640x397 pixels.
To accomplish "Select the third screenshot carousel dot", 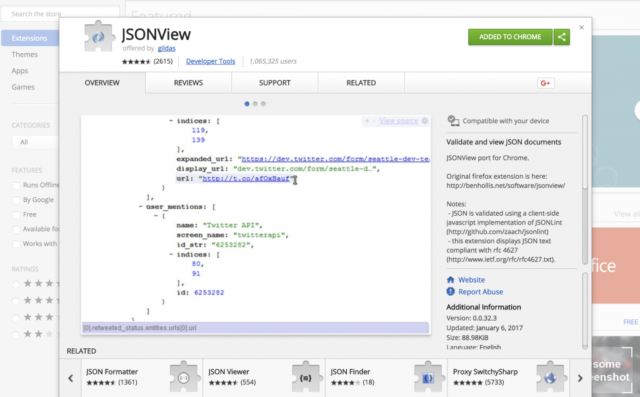I will (263, 104).
